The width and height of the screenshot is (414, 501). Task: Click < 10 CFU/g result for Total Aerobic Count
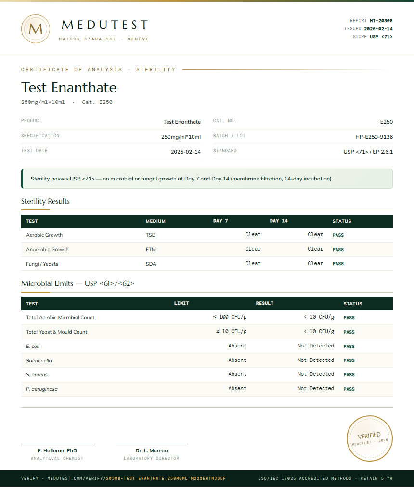pyautogui.click(x=319, y=317)
